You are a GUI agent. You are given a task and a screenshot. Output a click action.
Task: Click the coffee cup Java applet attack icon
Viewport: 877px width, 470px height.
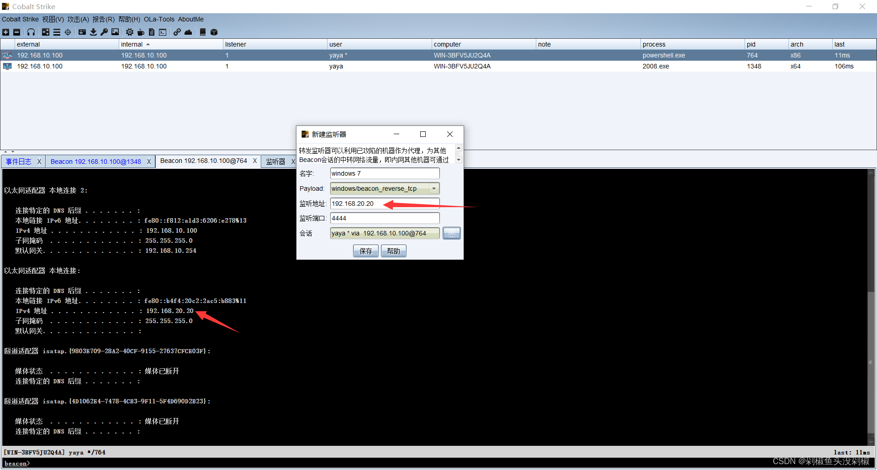coord(141,32)
